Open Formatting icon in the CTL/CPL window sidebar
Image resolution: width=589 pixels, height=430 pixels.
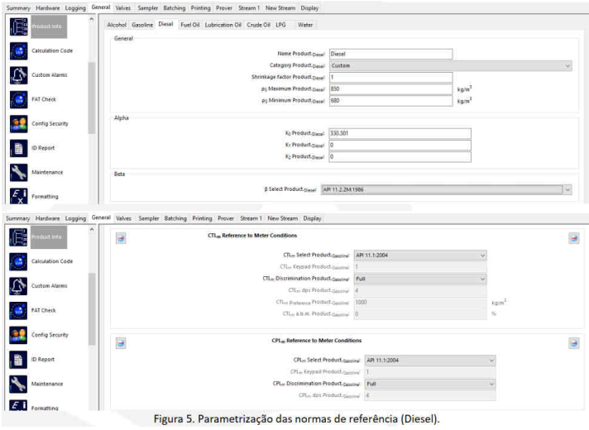click(18, 405)
